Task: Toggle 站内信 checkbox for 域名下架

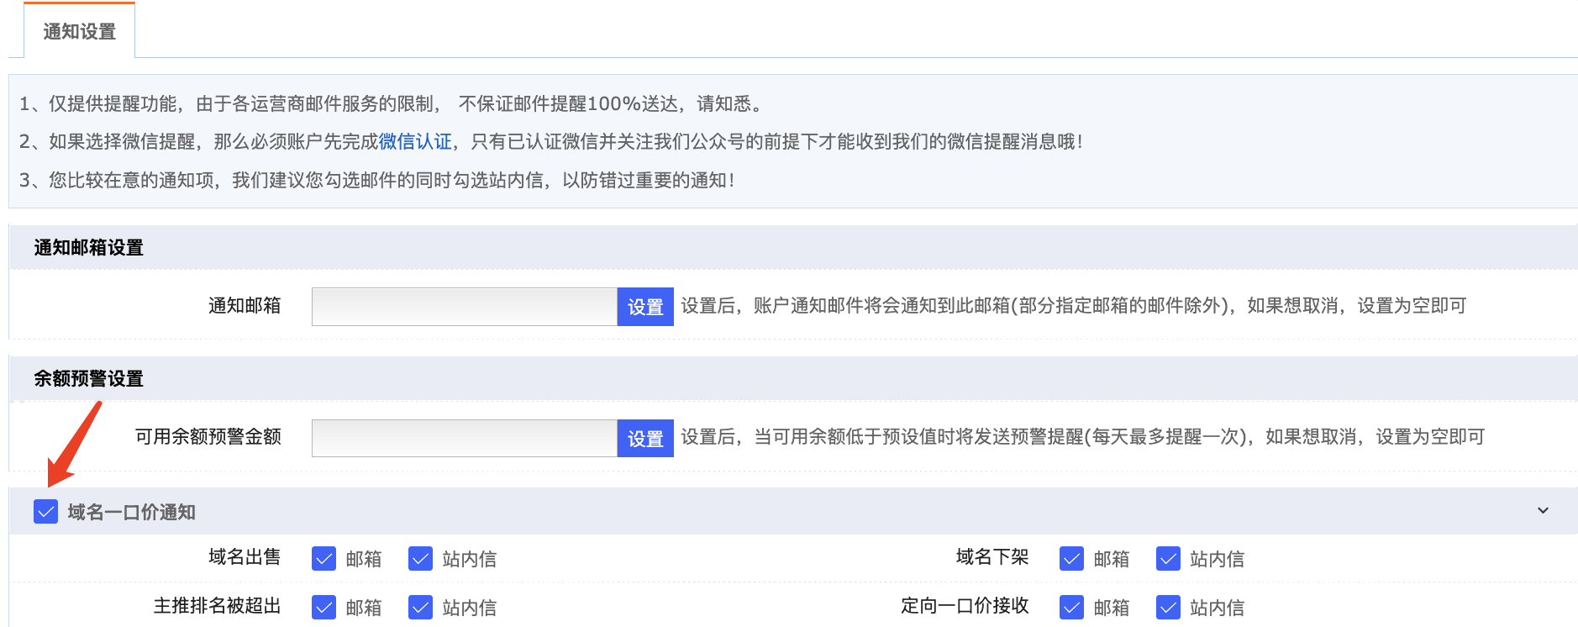Action: point(1168,558)
